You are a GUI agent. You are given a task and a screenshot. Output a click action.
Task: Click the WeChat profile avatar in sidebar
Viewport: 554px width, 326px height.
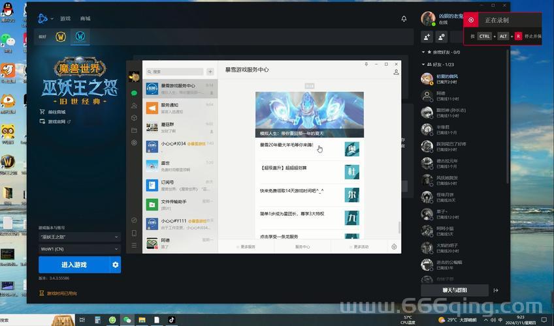tap(134, 76)
